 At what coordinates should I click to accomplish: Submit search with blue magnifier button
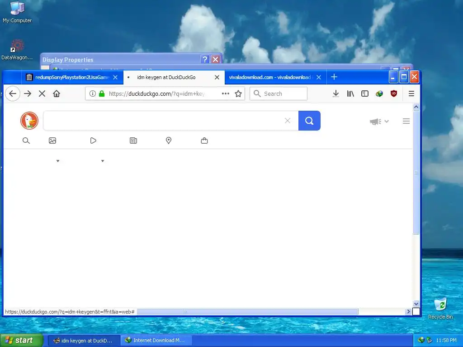click(309, 120)
